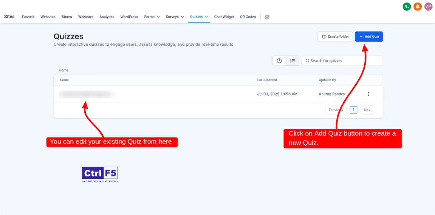Go to the Next page
This screenshot has width=435, height=215.
coord(367,110)
